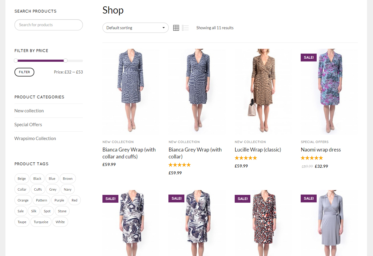Open Bianca Grey Wrap (with collar and cuffs)

(x=129, y=153)
